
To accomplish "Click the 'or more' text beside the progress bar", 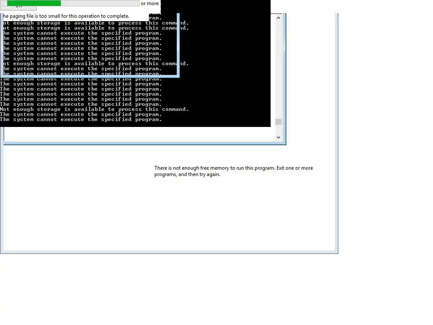I will click(150, 3).
